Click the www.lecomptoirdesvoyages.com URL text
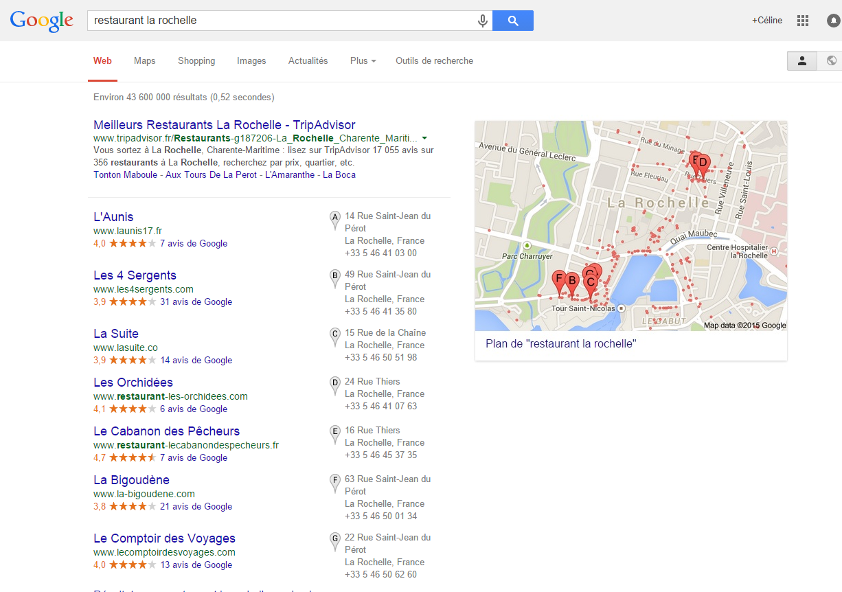Screen dimensions: 842x592 [x=164, y=552]
